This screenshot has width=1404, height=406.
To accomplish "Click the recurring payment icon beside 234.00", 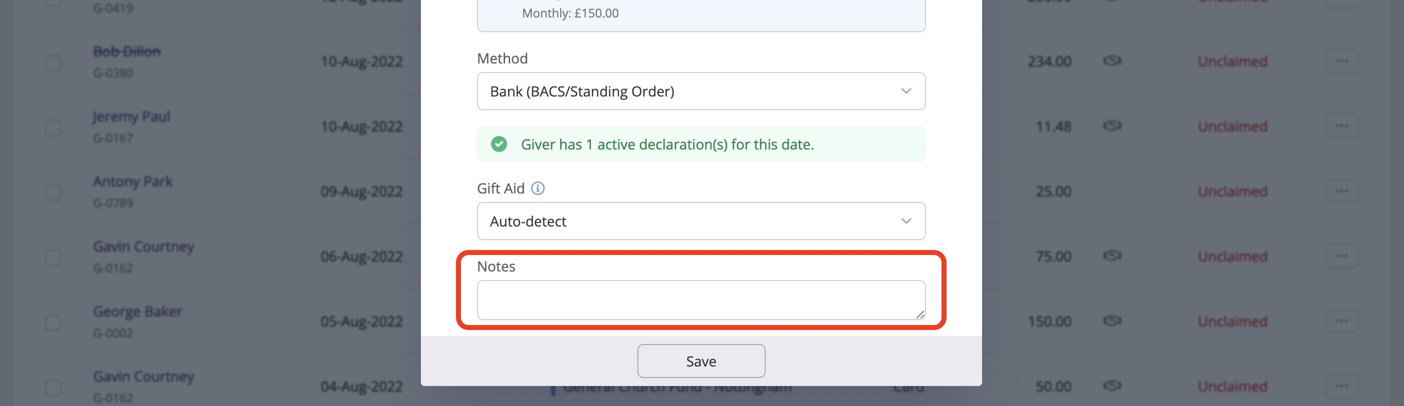I will coord(1112,61).
